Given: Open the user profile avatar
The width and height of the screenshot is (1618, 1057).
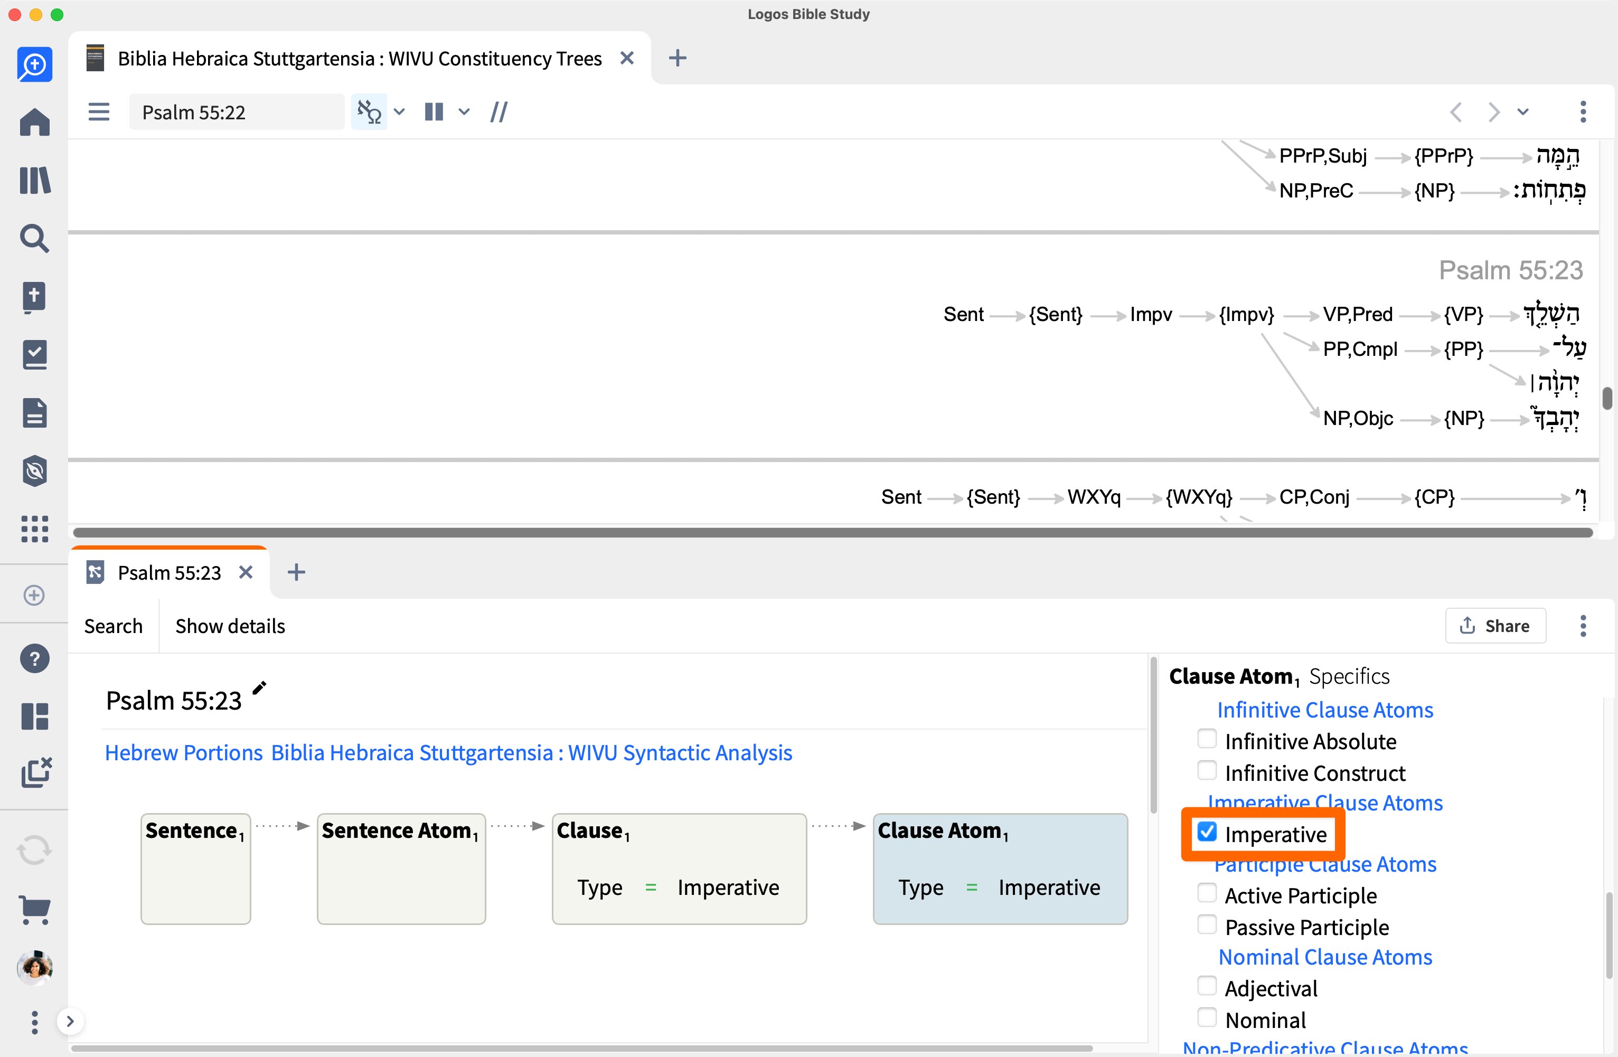Looking at the screenshot, I should (x=35, y=967).
